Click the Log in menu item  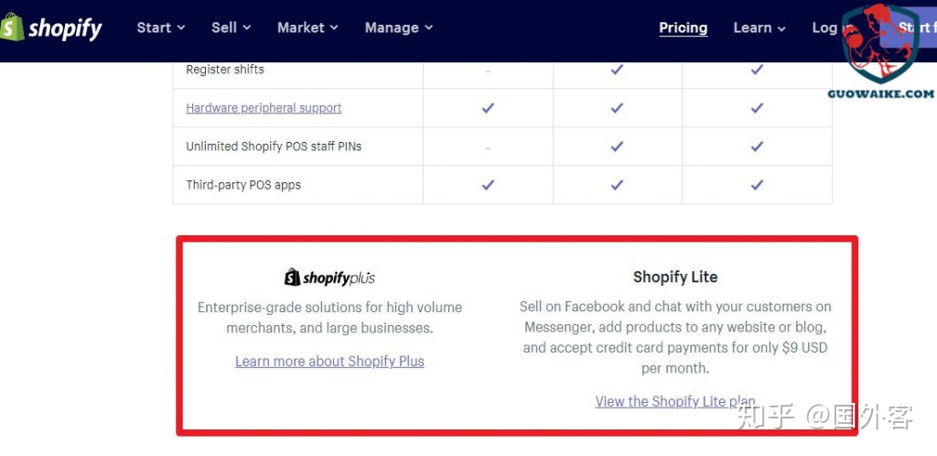tap(824, 27)
